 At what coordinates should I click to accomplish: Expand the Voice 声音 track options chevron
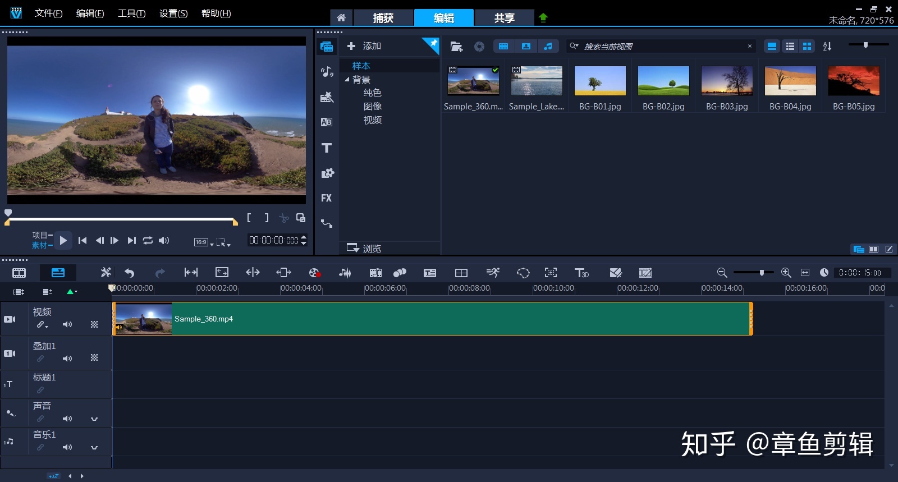pyautogui.click(x=94, y=419)
